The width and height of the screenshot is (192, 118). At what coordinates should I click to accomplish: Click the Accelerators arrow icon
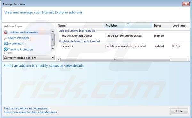[x=6, y=43]
